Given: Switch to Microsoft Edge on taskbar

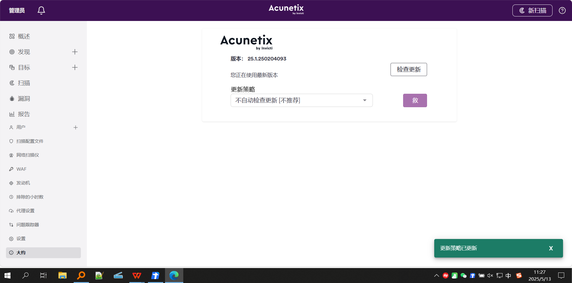Looking at the screenshot, I should click(174, 276).
